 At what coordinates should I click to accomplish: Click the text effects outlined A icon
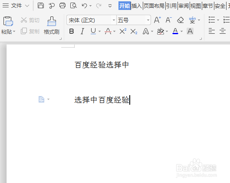click(146, 31)
